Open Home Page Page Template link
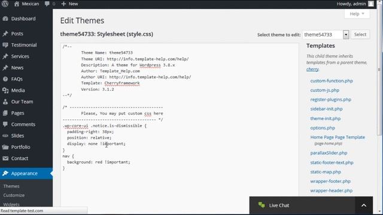Image resolution: width=383 pixels, height=215 pixels. click(x=338, y=137)
